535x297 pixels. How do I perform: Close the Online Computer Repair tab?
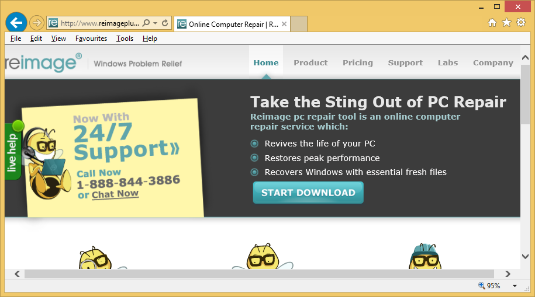[284, 24]
